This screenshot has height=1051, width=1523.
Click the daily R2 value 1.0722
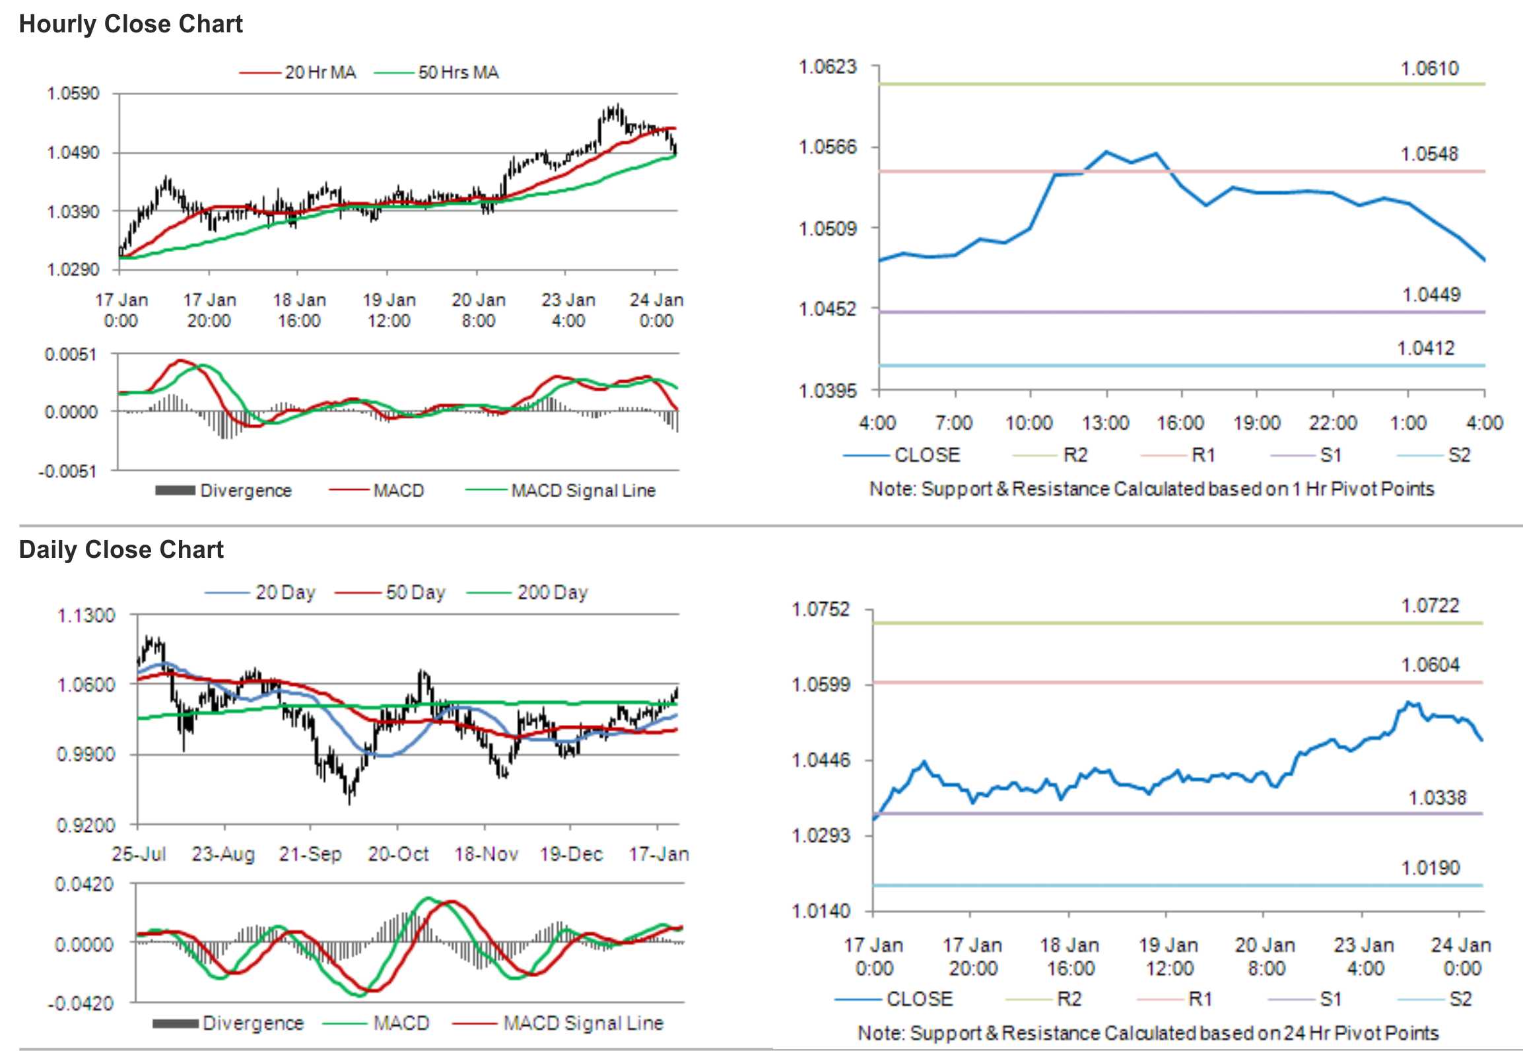(1430, 606)
